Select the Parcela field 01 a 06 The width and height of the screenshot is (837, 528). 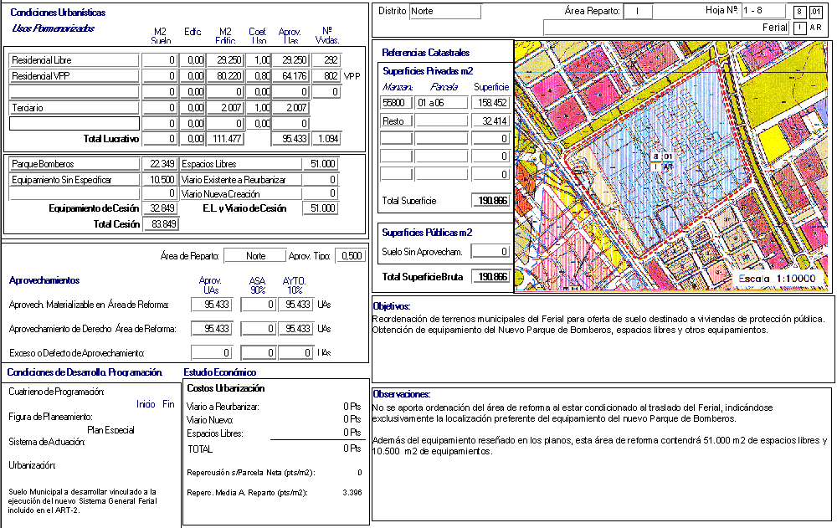point(440,103)
